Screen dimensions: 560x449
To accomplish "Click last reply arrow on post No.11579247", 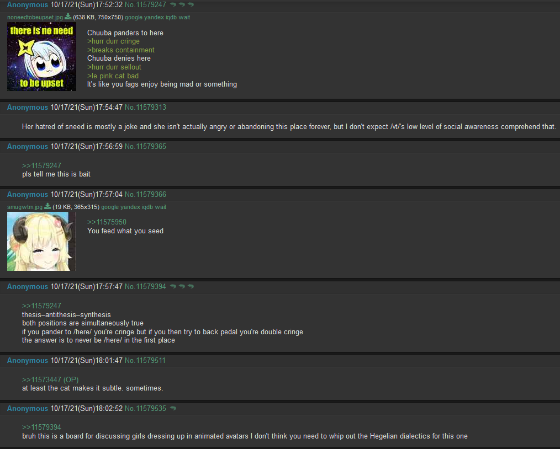I will pyautogui.click(x=191, y=4).
